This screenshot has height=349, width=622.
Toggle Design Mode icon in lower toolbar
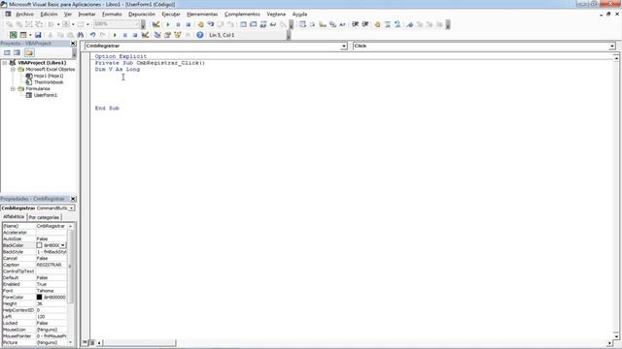[145, 35]
